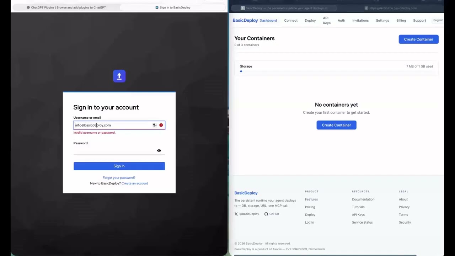
Task: Click the Storage usage progress bar
Action: (x=336, y=71)
